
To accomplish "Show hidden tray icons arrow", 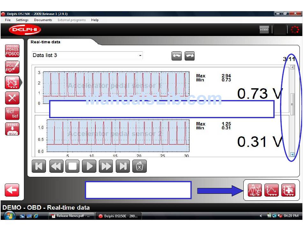I will (x=261, y=216).
